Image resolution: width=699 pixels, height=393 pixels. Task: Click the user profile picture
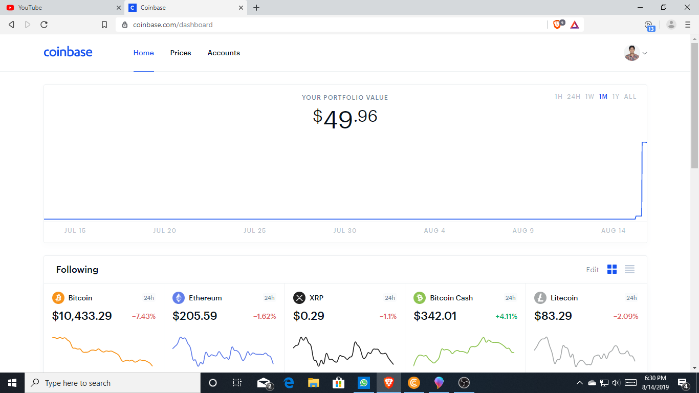632,53
